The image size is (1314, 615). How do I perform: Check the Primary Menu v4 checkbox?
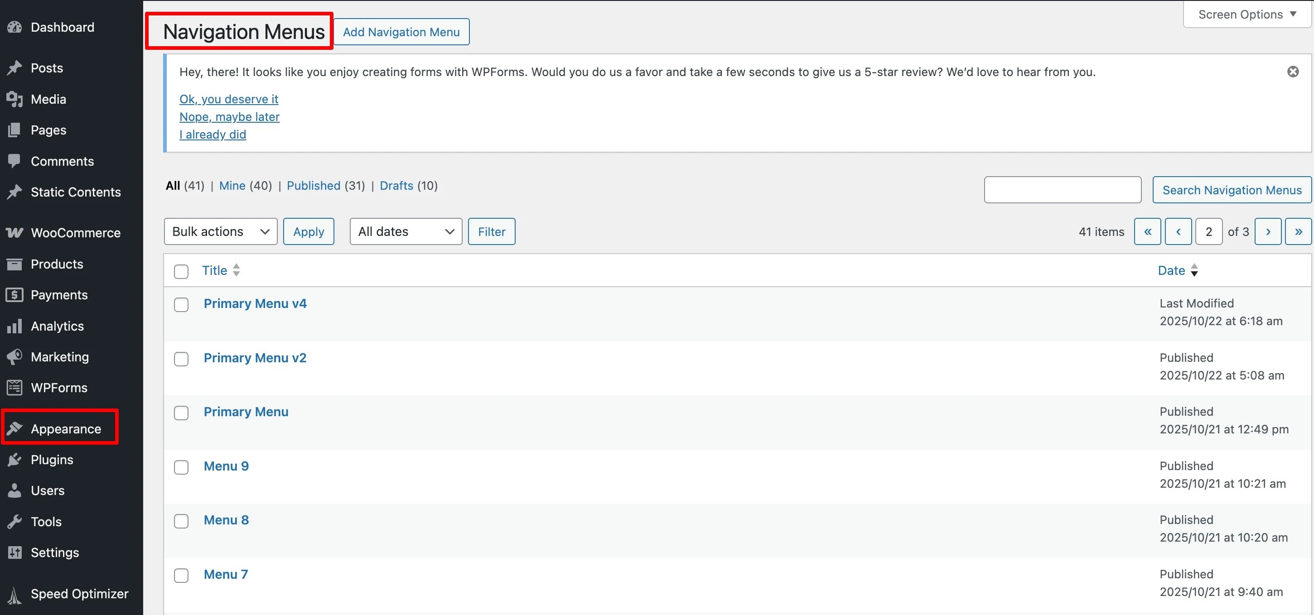coord(181,304)
